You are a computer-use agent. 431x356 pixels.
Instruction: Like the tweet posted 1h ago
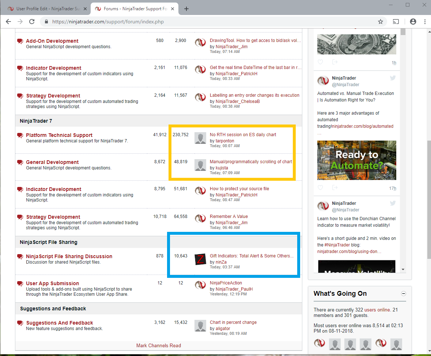320,62
